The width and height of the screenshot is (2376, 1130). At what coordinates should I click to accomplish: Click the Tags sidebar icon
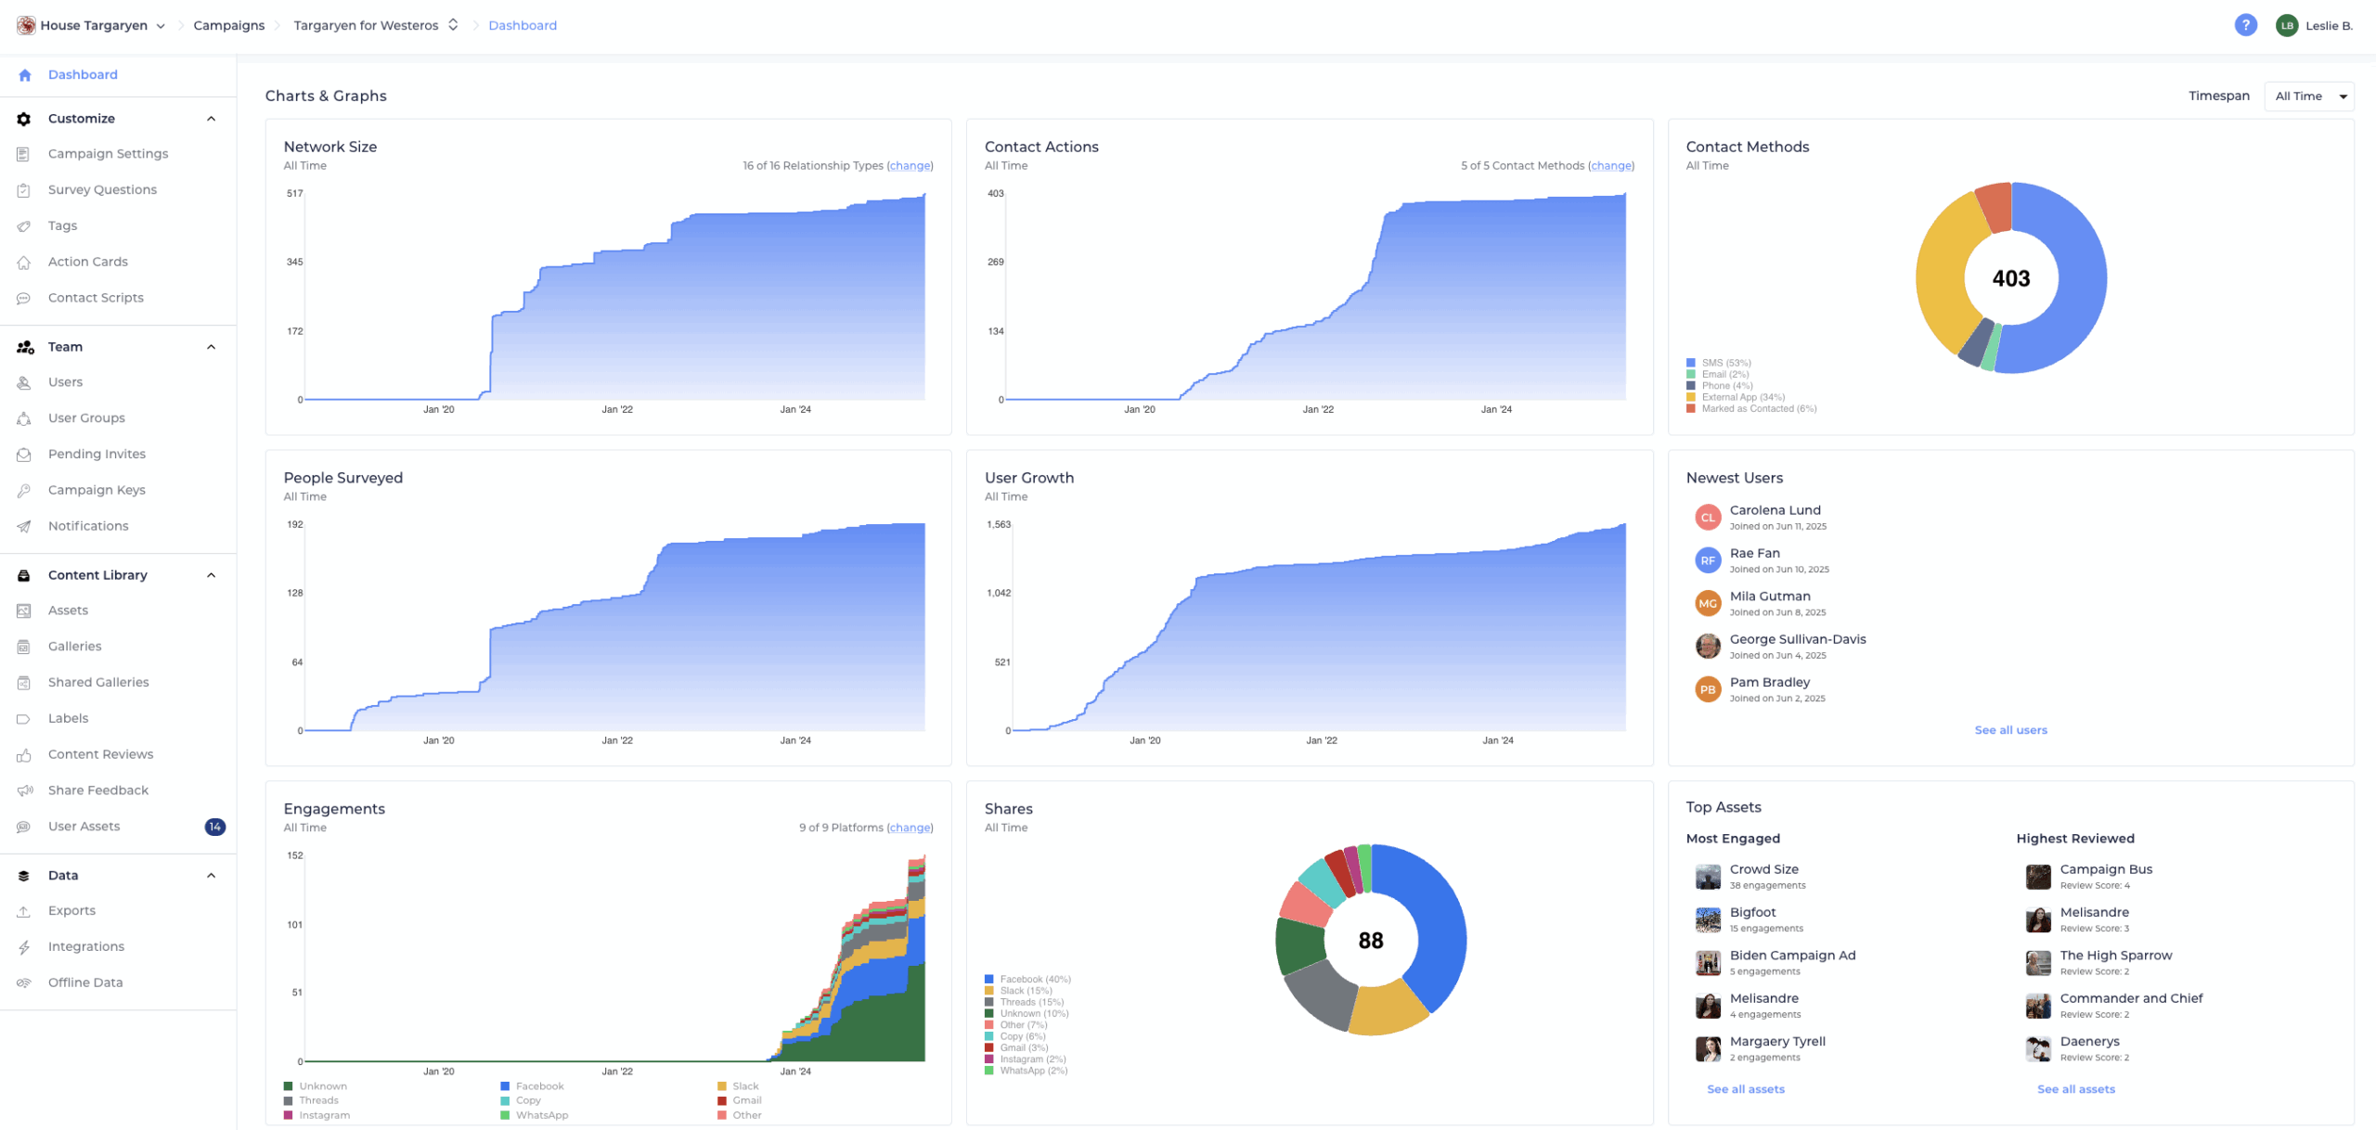click(24, 226)
